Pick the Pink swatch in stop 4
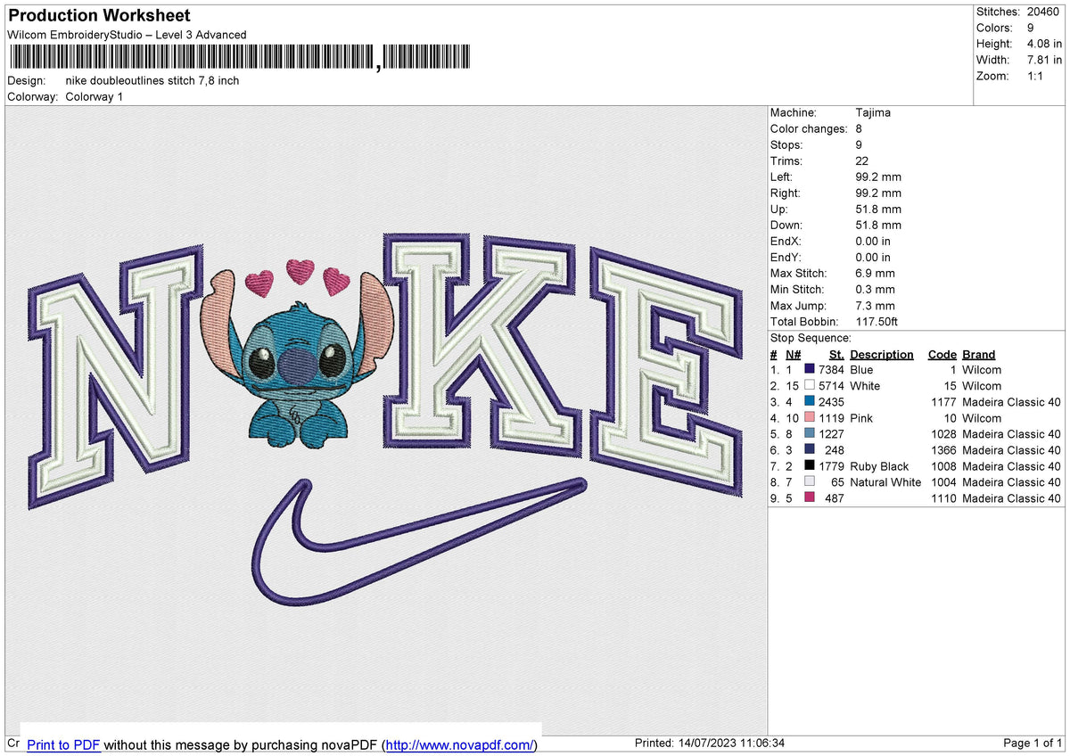This screenshot has height=756, width=1070. click(x=810, y=418)
